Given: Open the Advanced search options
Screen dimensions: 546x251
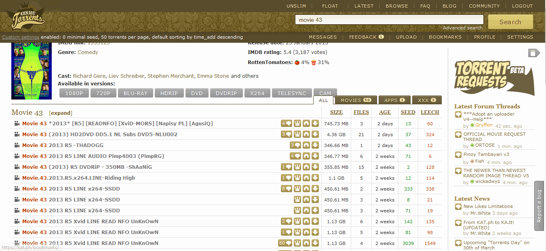Looking at the screenshot, I should (x=463, y=28).
